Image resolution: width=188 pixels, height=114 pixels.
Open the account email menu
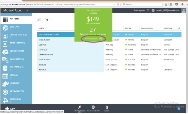(168, 10)
